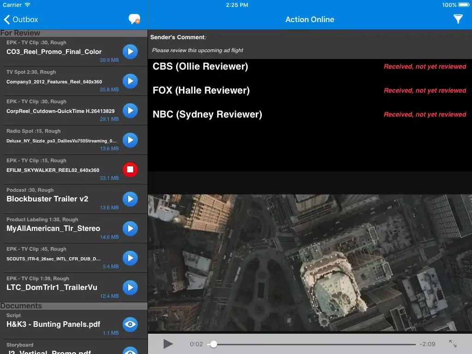This screenshot has height=354, width=472.
Task: Click the Sender's Comment label
Action: point(178,37)
